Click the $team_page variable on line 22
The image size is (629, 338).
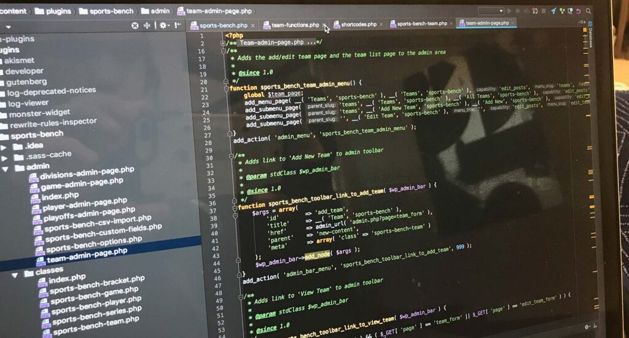tap(285, 93)
